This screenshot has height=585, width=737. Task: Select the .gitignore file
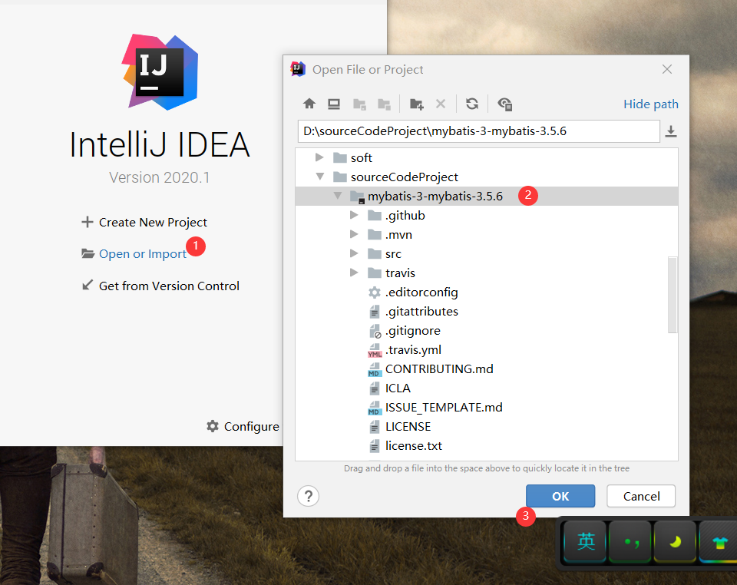tap(405, 331)
